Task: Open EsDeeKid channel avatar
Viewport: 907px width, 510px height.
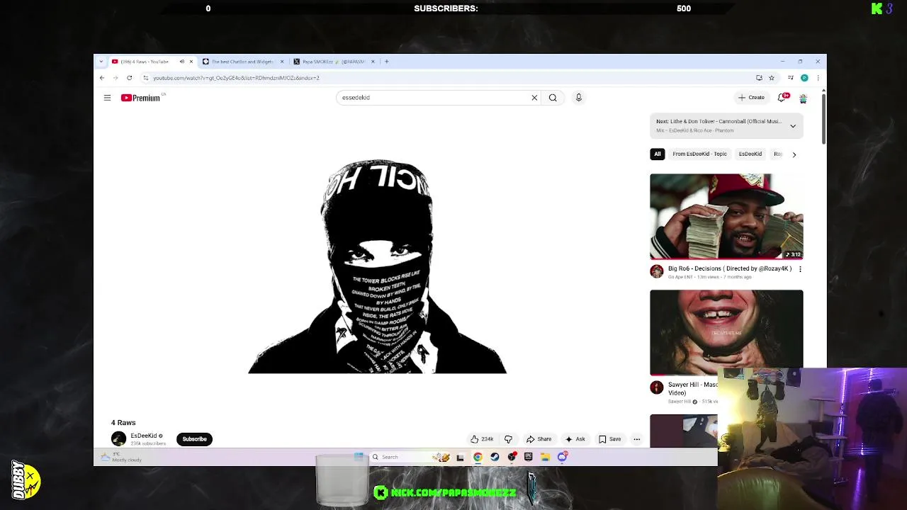Action: pyautogui.click(x=118, y=439)
